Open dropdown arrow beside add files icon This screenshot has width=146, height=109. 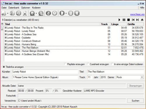(x=8, y=13)
